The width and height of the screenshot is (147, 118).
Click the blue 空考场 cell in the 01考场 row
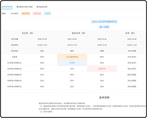pos(72,63)
